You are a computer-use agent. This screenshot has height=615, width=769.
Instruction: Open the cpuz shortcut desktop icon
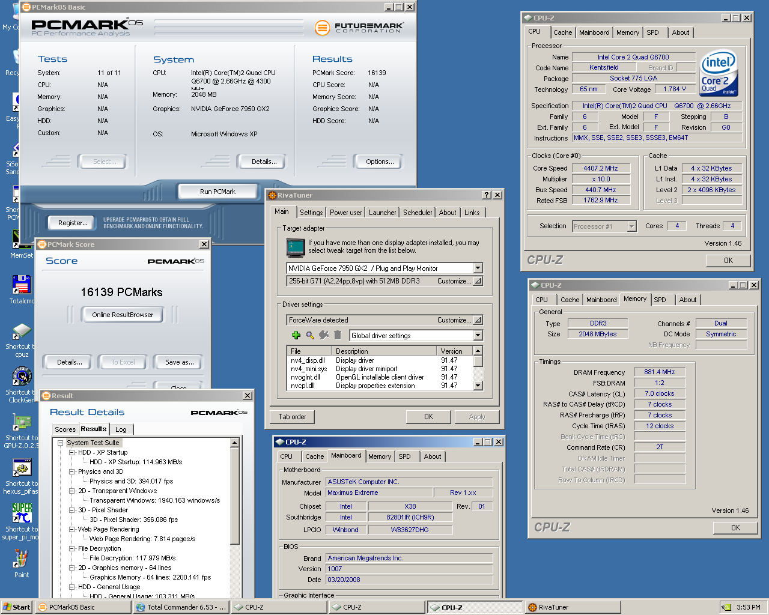pos(22,331)
